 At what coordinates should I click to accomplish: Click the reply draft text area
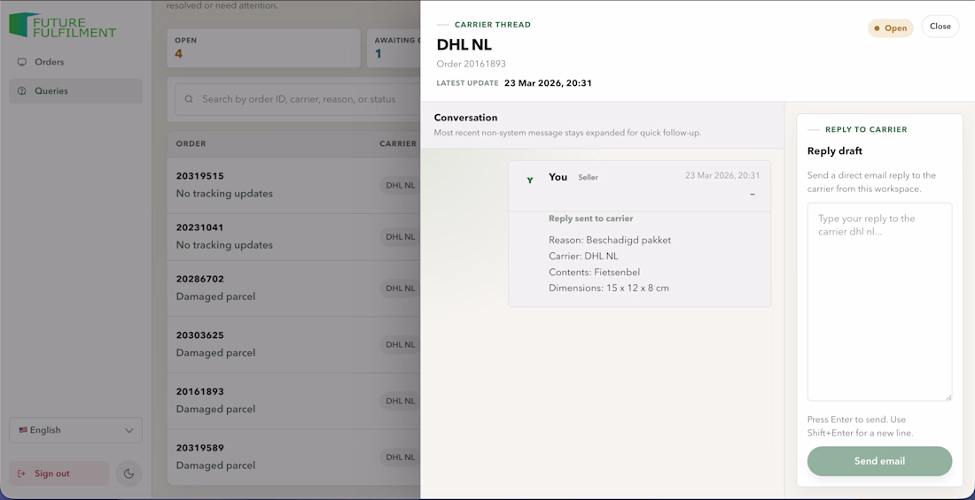point(879,302)
